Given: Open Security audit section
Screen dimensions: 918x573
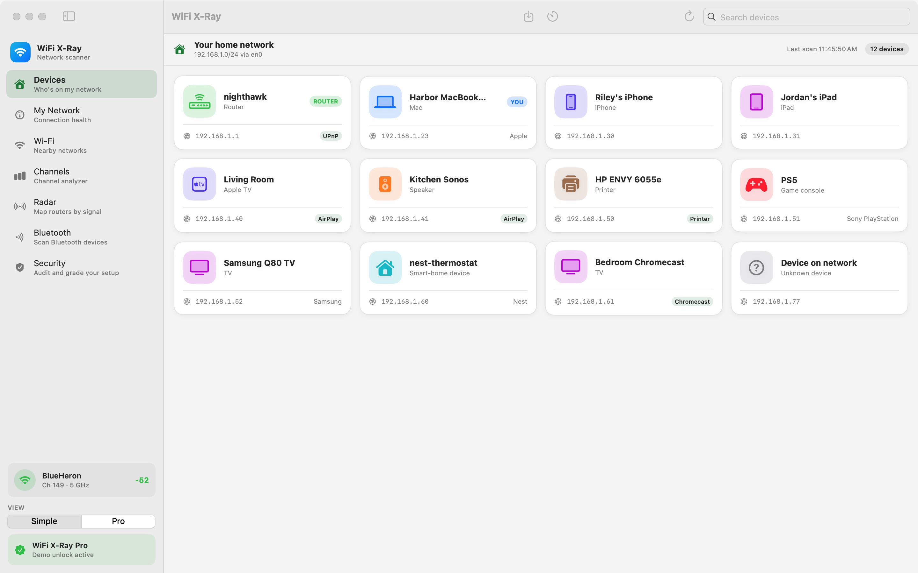Looking at the screenshot, I should 82,267.
